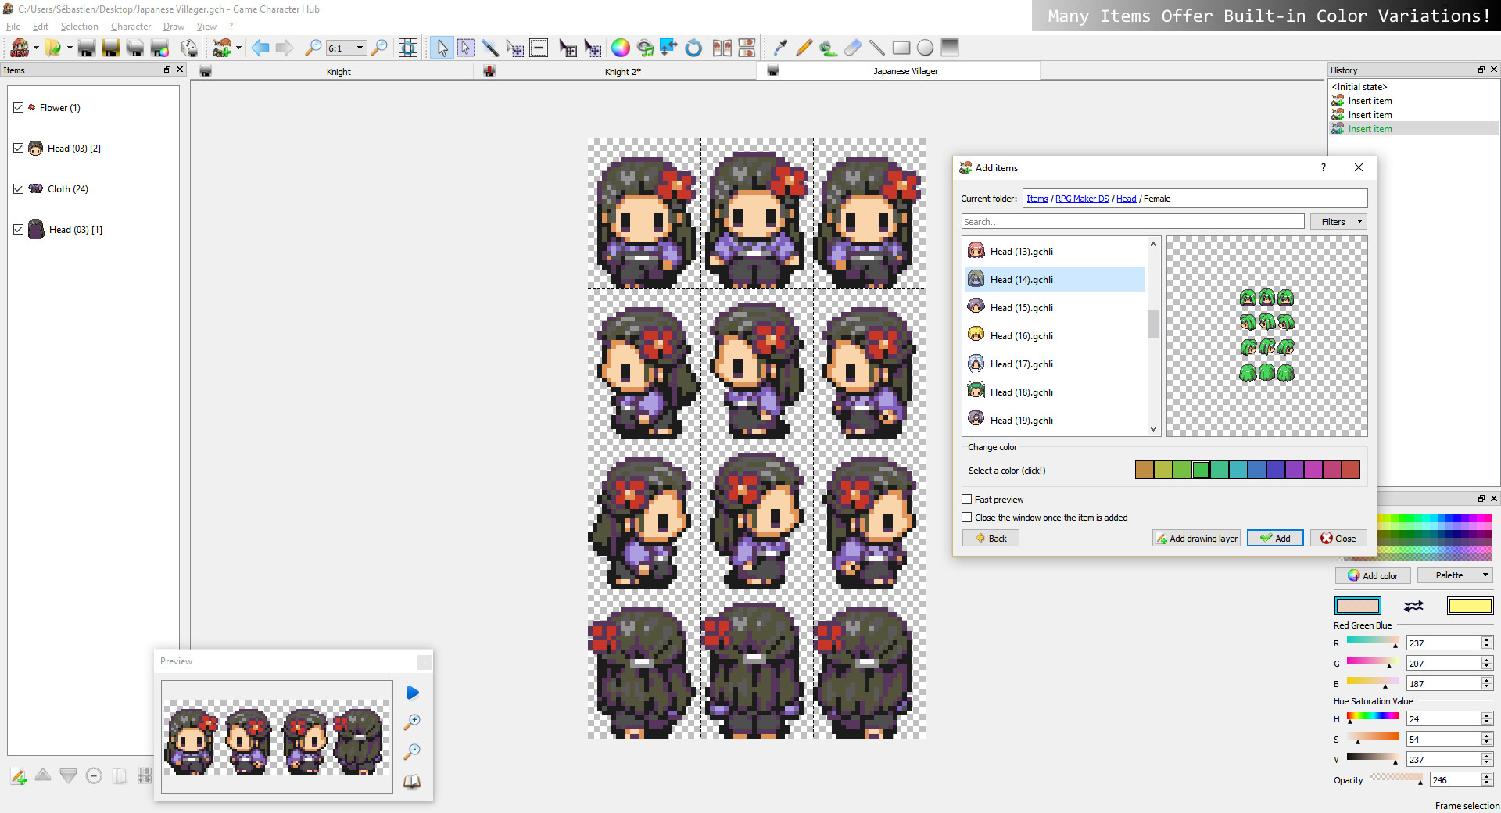Screen dimensions: 1501x813
Task: Check Close the window once the item is added
Action: [966, 518]
